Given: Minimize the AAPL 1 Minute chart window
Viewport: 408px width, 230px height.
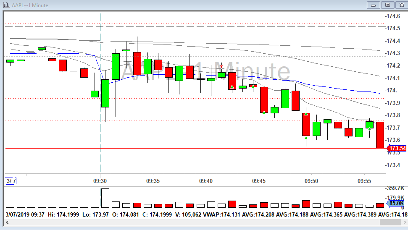Looking at the screenshot, I should [373, 5].
